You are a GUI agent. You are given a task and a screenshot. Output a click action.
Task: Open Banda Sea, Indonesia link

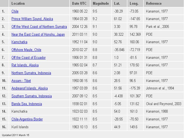[27, 104]
